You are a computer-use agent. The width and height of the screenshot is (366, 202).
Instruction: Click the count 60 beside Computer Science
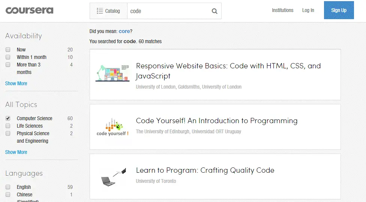70,118
